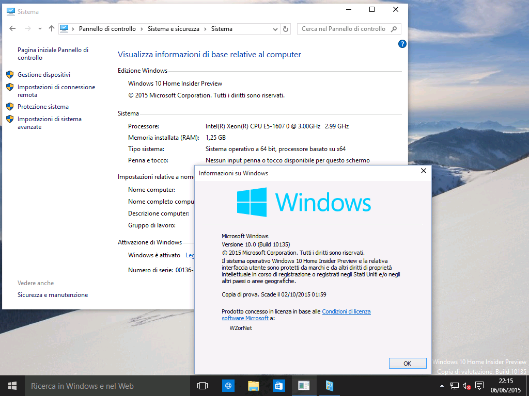Viewport: 529px width, 396px height.
Task: Expand chevron after Pannello di controllo
Action: (142, 29)
